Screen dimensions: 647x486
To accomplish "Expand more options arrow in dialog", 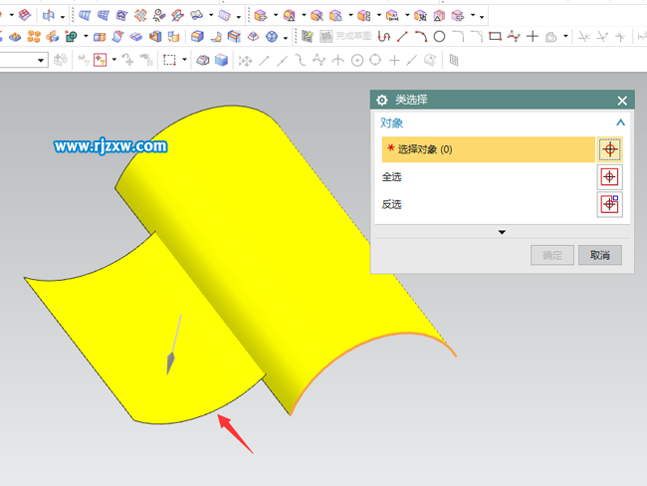I will click(501, 232).
